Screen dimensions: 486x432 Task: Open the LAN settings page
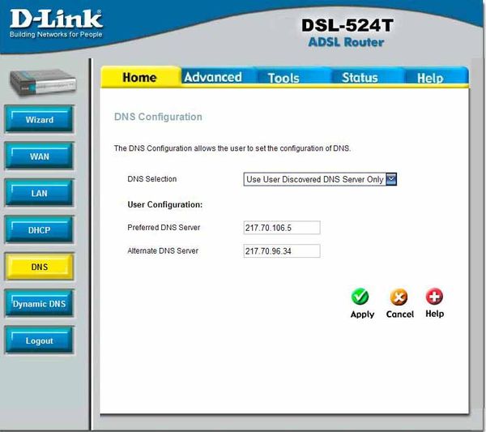tap(40, 193)
